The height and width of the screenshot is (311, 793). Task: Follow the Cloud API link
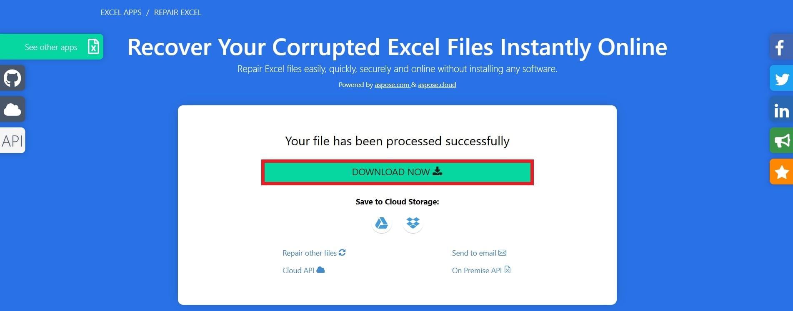pos(303,271)
